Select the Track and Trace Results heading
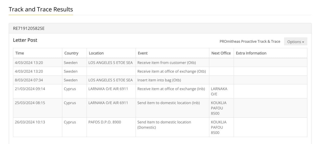The width and height of the screenshot is (327, 144). click(x=41, y=9)
